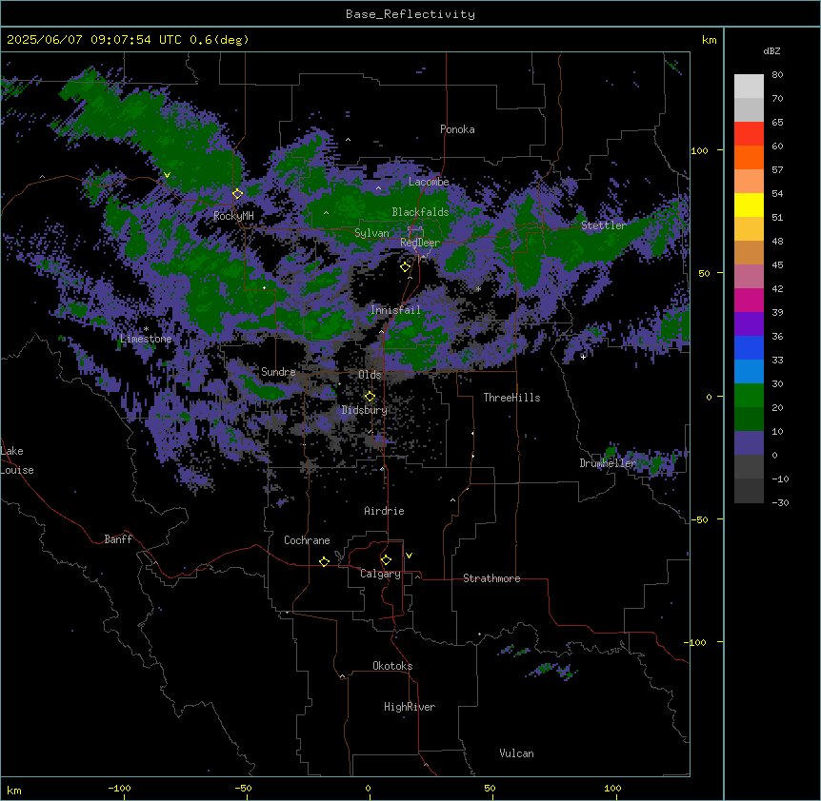Click the HighRiver city label
Viewport: 821px width, 801px height.
pos(410,707)
